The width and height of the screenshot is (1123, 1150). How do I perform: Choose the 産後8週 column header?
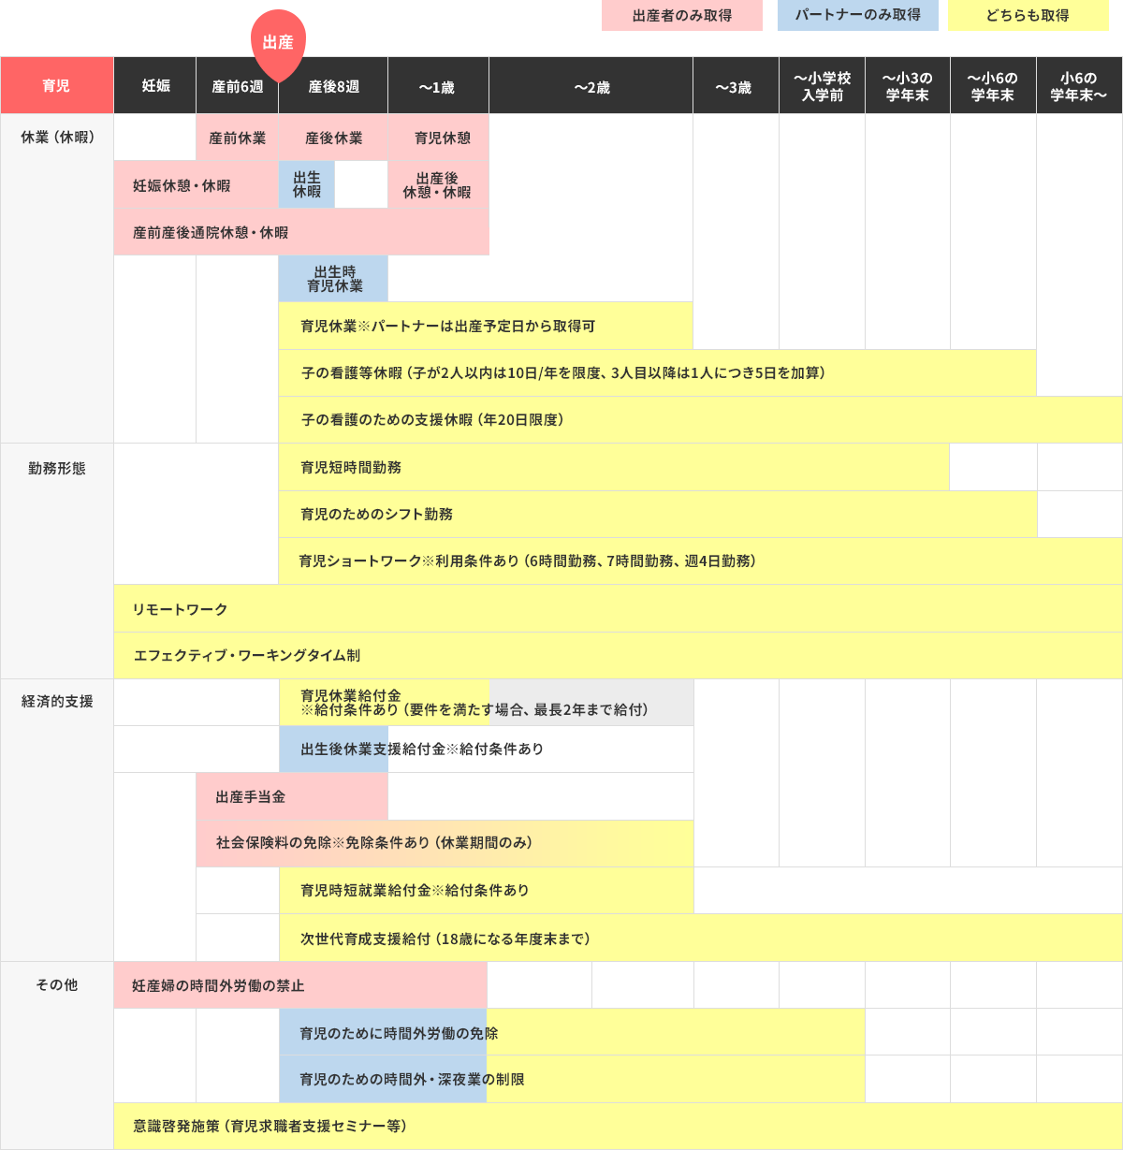[x=333, y=86]
